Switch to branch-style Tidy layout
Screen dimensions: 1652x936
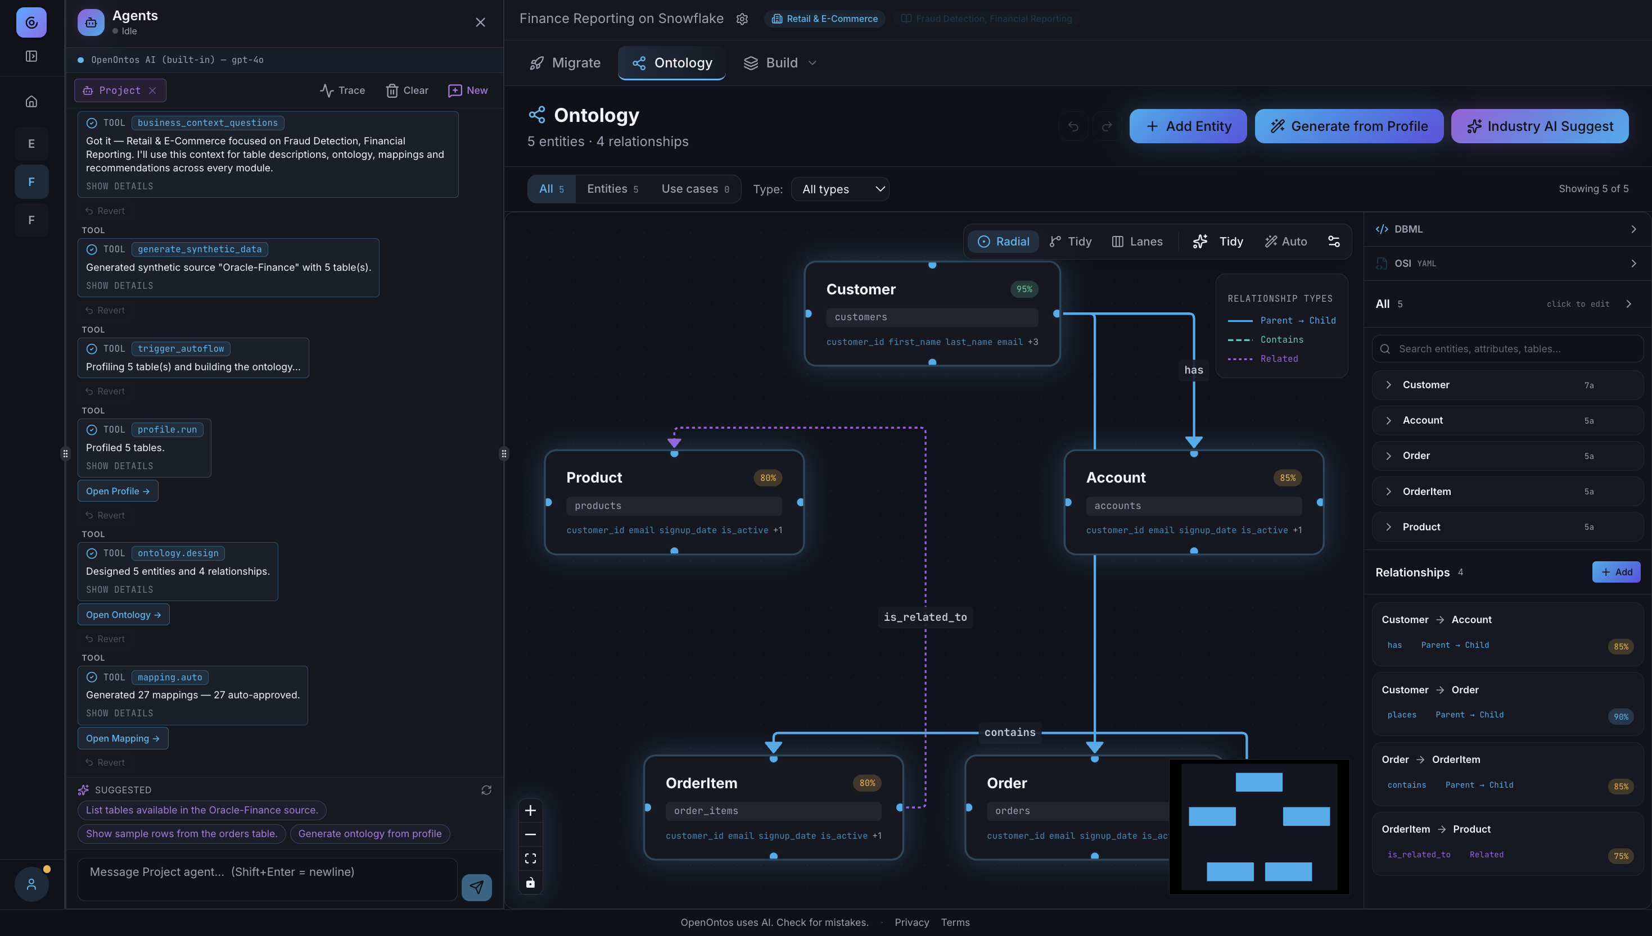click(1070, 242)
